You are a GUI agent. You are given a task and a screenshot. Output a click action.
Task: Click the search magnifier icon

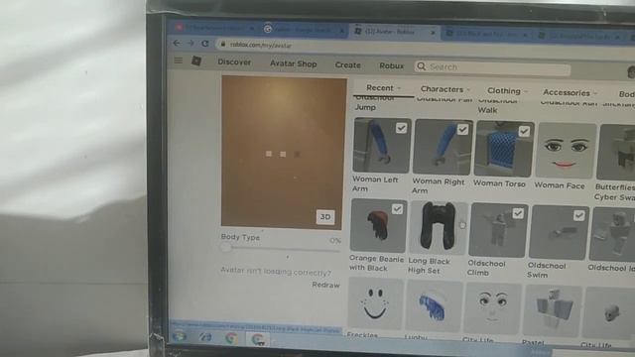(x=421, y=66)
